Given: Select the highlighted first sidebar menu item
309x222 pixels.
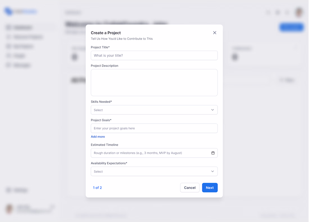Looking at the screenshot, I should point(30,28).
